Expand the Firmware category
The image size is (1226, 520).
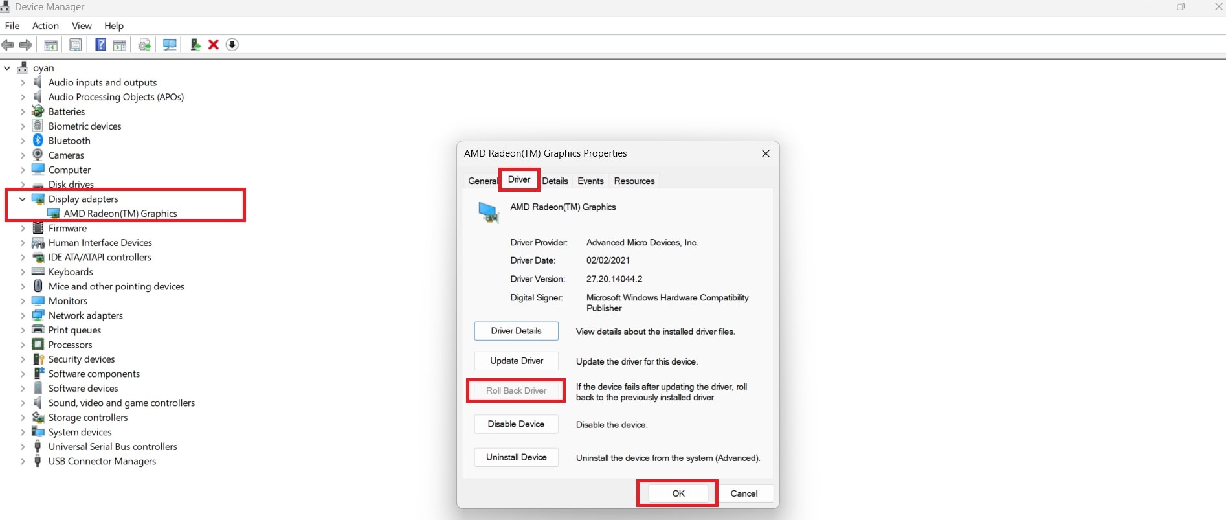(23, 228)
